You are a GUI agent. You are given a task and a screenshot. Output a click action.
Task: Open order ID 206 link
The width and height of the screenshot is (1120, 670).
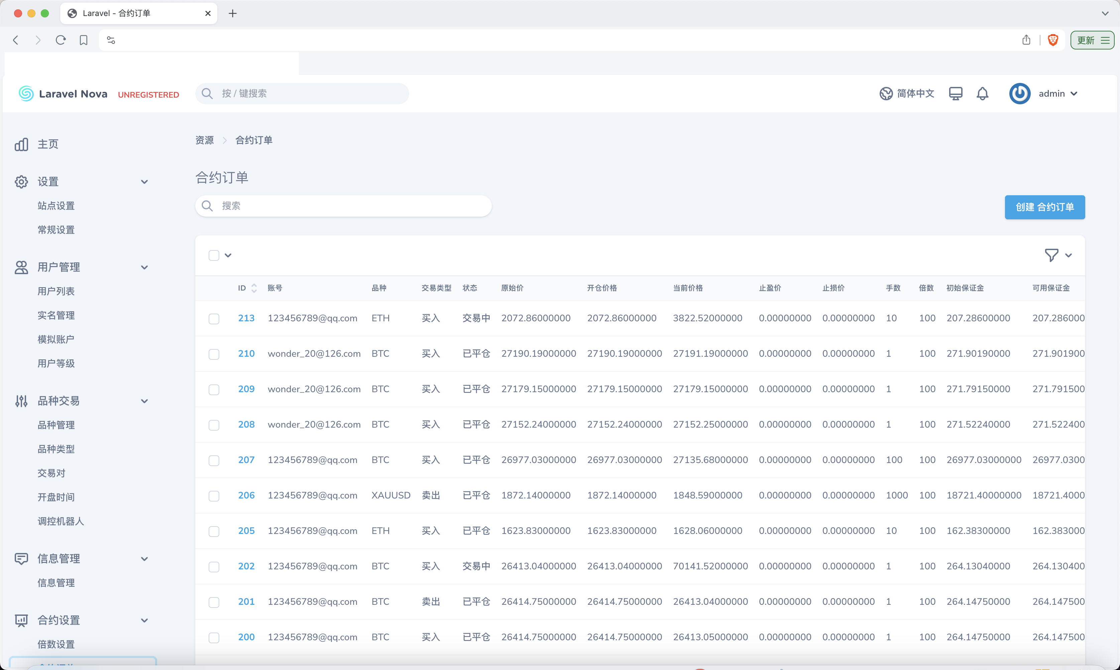[x=246, y=495]
